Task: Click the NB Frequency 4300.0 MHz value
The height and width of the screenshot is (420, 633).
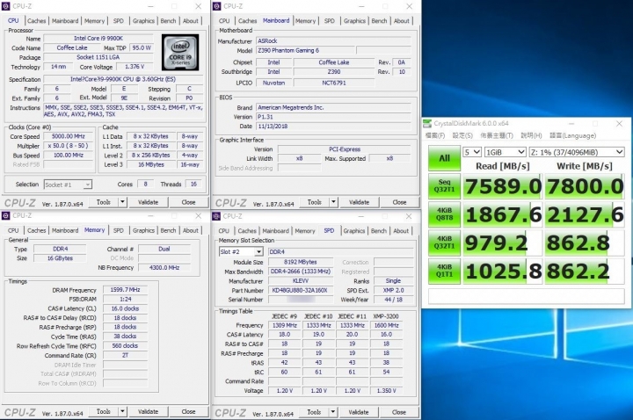Action: [164, 267]
